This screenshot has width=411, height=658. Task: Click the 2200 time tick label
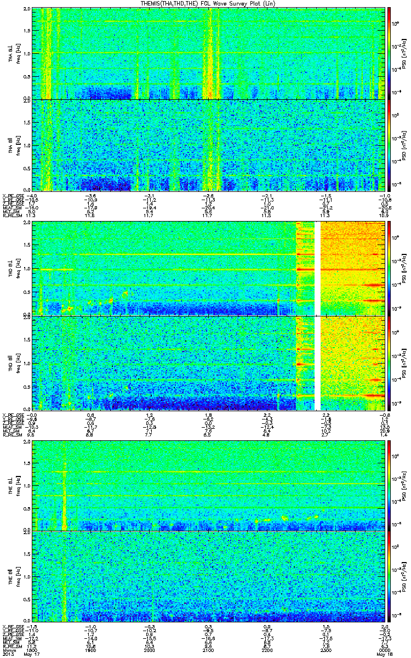tap(267, 649)
